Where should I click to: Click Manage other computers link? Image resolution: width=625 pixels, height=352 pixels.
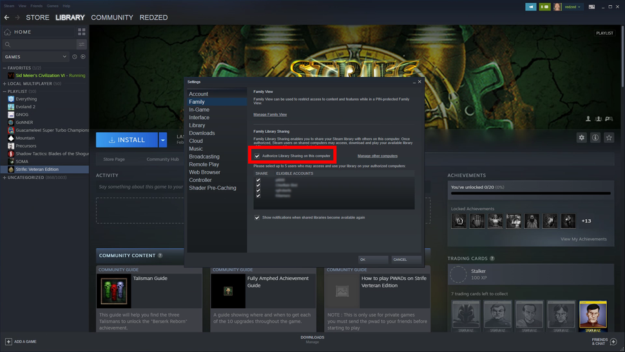click(x=378, y=156)
